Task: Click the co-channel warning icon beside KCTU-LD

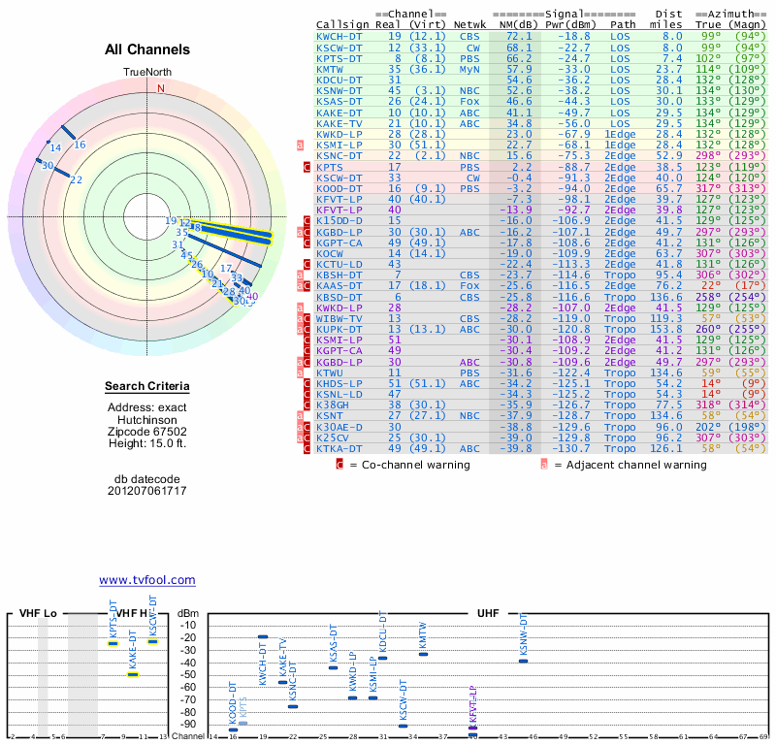Action: click(x=307, y=264)
